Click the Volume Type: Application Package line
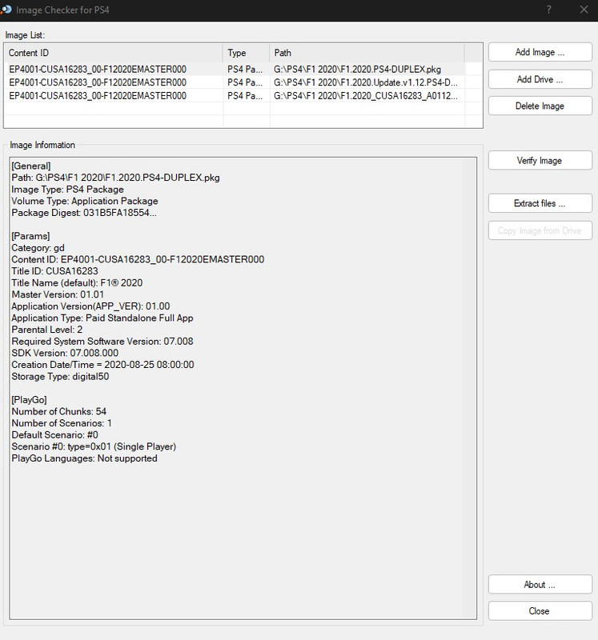The height and width of the screenshot is (640, 598). (x=85, y=201)
